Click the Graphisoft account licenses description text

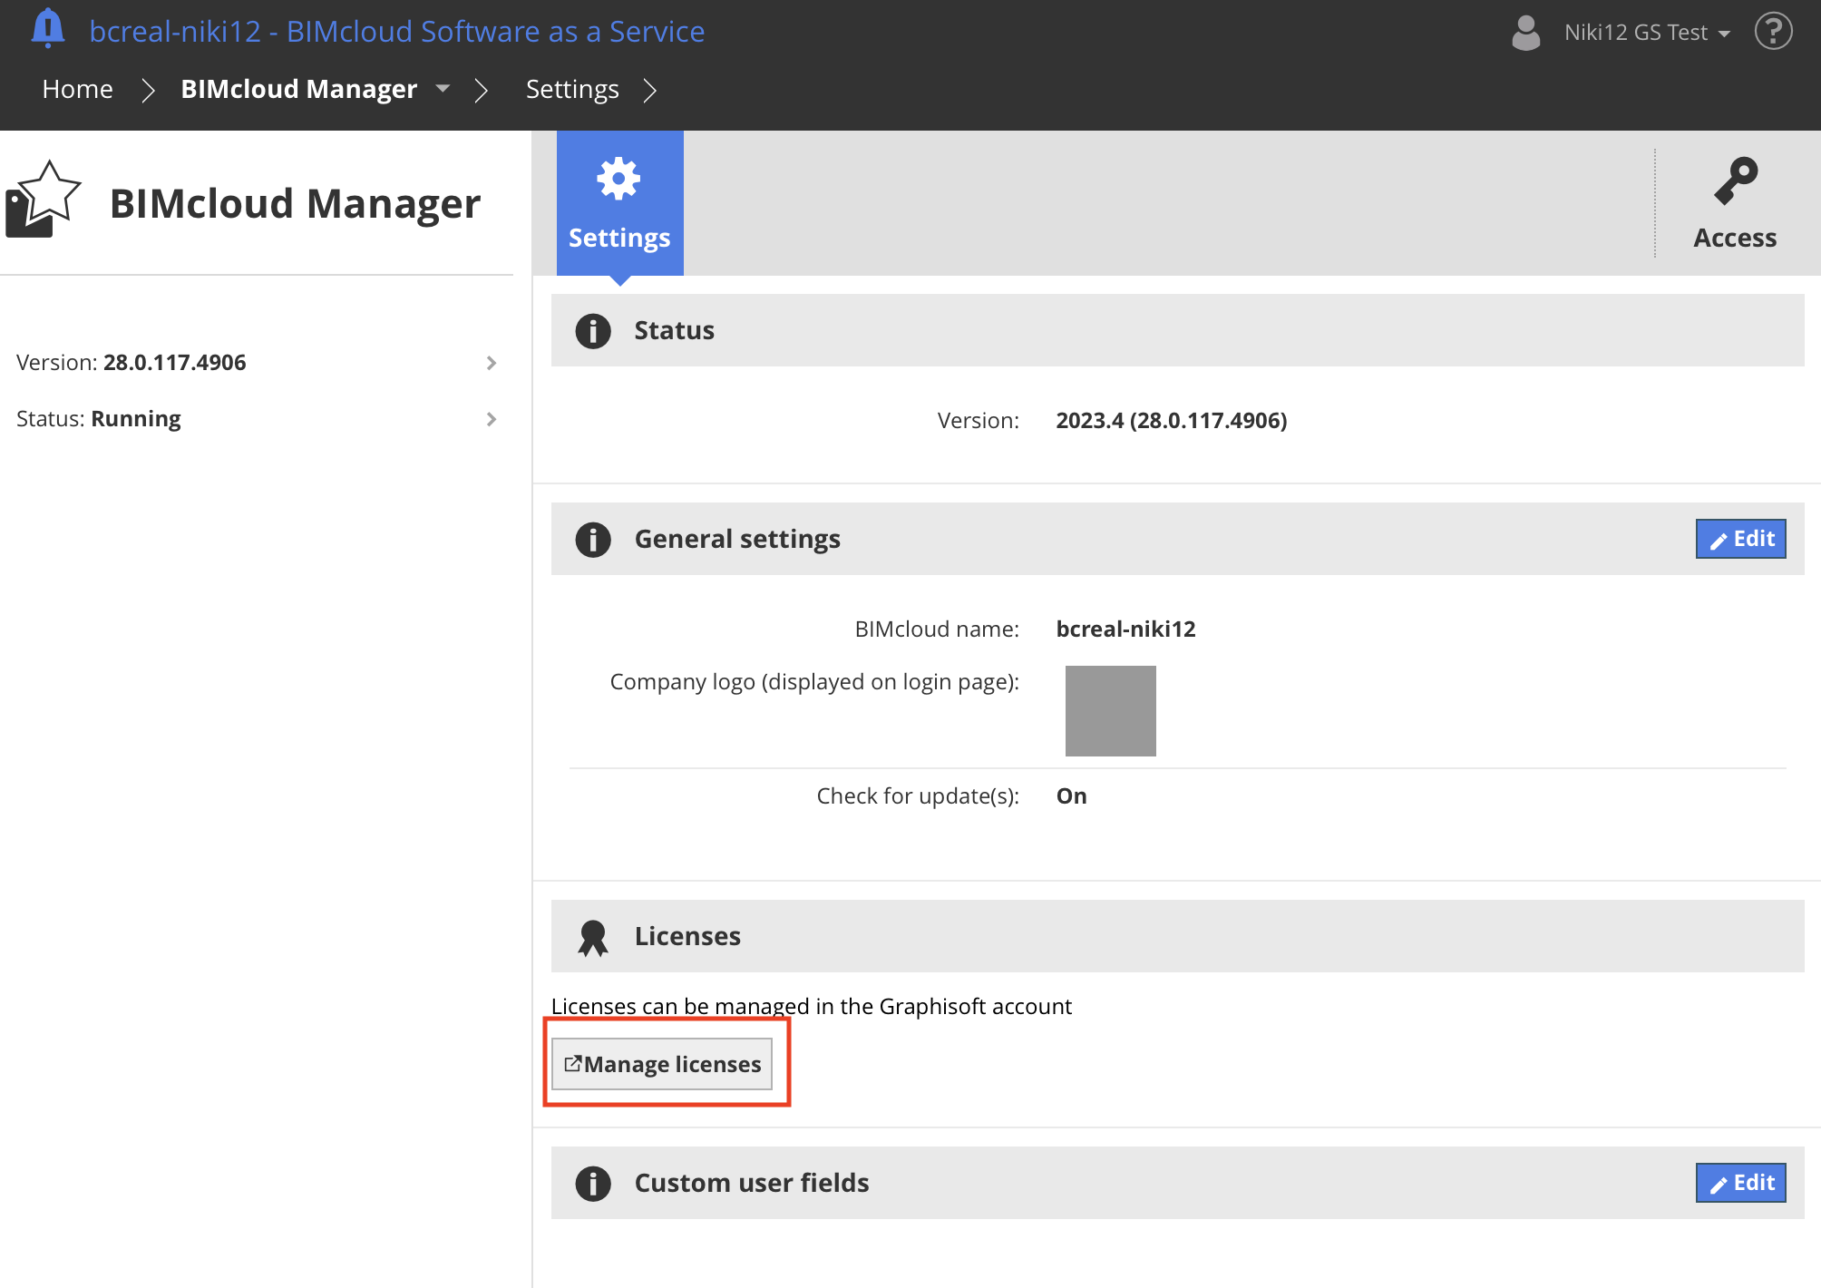click(812, 1006)
